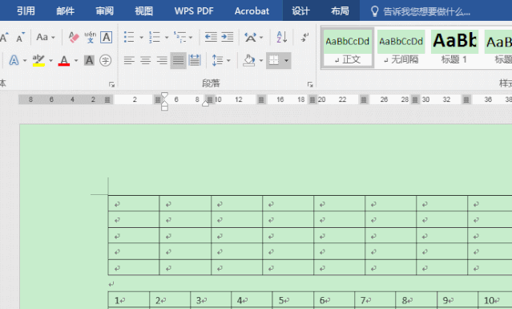Click table cell containing 7
512x309 pixels.
coord(375,300)
